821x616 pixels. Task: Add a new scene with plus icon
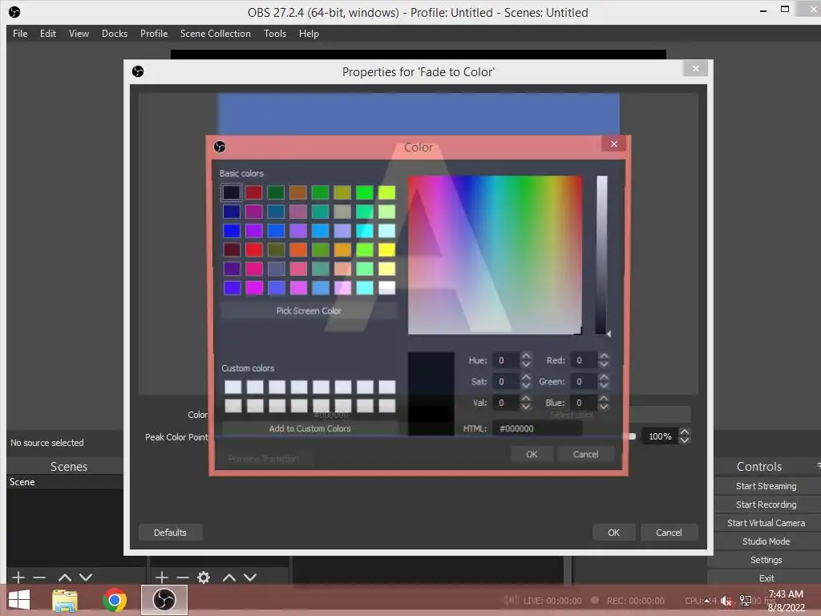pyautogui.click(x=18, y=577)
